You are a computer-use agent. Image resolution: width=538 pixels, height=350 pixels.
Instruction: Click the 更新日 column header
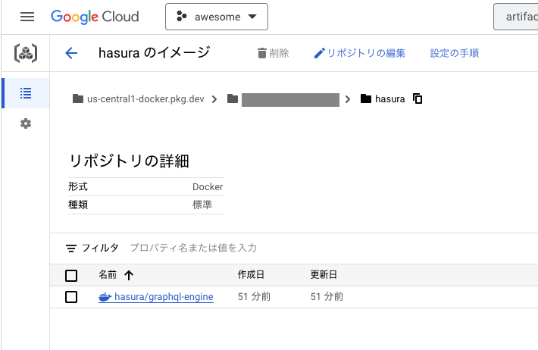click(324, 275)
